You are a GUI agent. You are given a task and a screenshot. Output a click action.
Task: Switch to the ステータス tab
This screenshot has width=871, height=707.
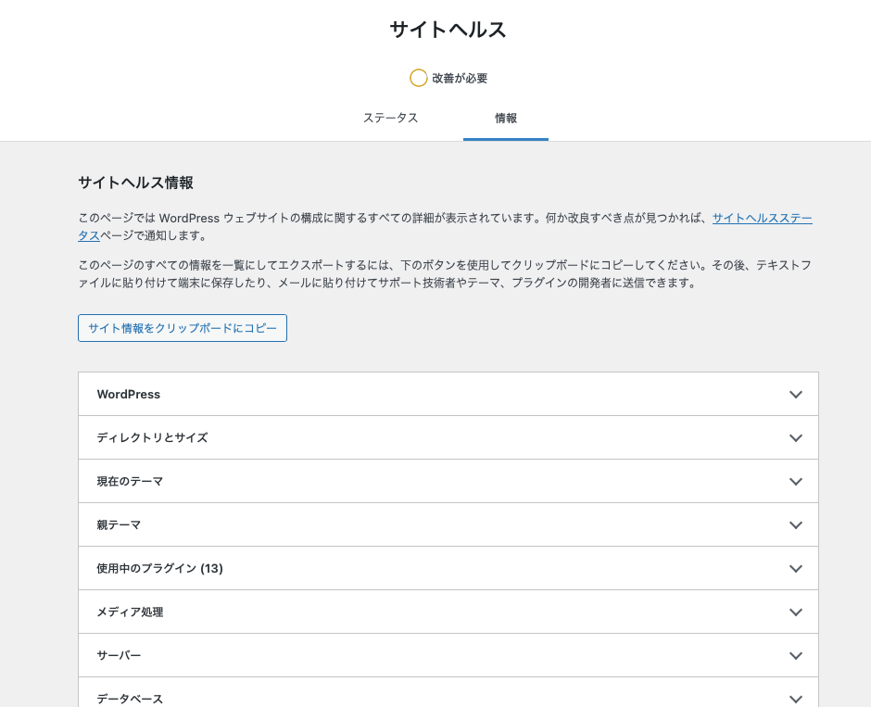click(390, 118)
